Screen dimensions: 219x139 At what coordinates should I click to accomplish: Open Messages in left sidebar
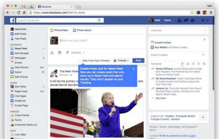(20, 58)
